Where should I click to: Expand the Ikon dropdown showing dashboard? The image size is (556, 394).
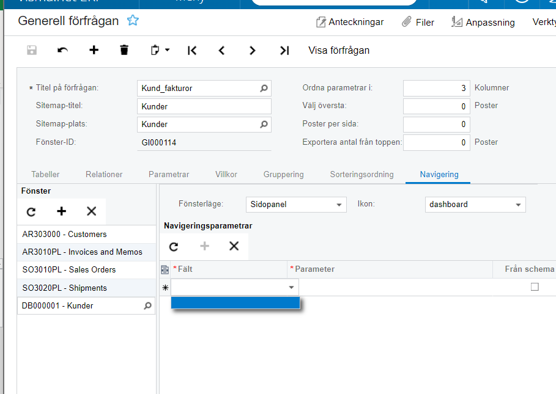pos(518,205)
